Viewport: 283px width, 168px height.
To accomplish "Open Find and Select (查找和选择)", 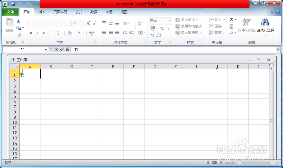I will (x=265, y=27).
